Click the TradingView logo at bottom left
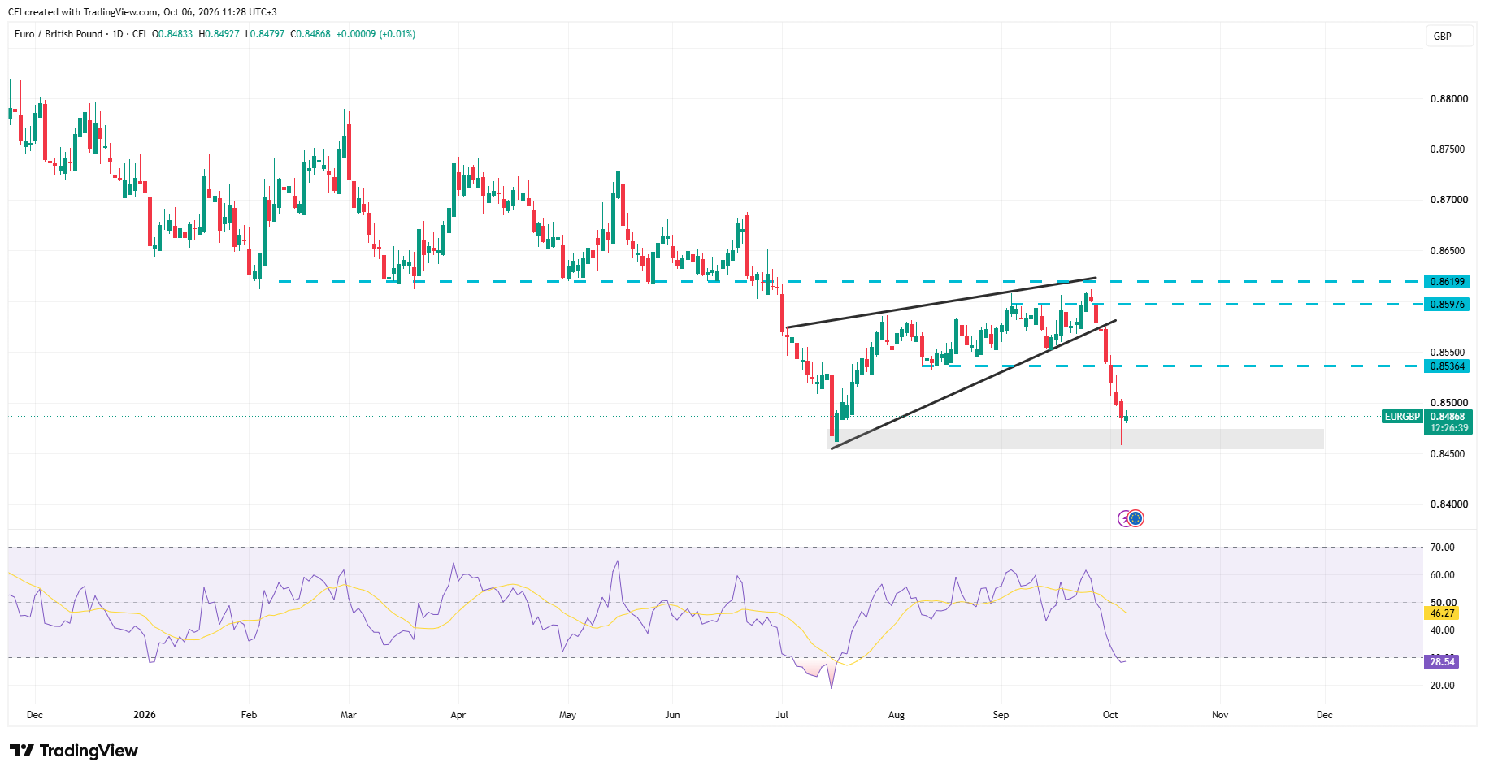The height and width of the screenshot is (775, 1485). pyautogui.click(x=74, y=751)
